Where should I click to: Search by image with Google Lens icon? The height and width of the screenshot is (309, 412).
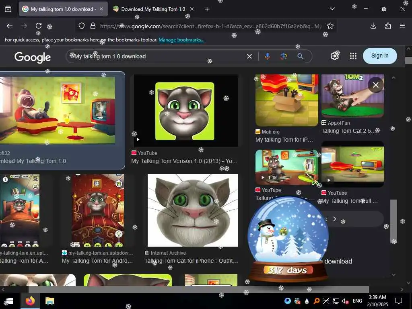click(x=284, y=56)
